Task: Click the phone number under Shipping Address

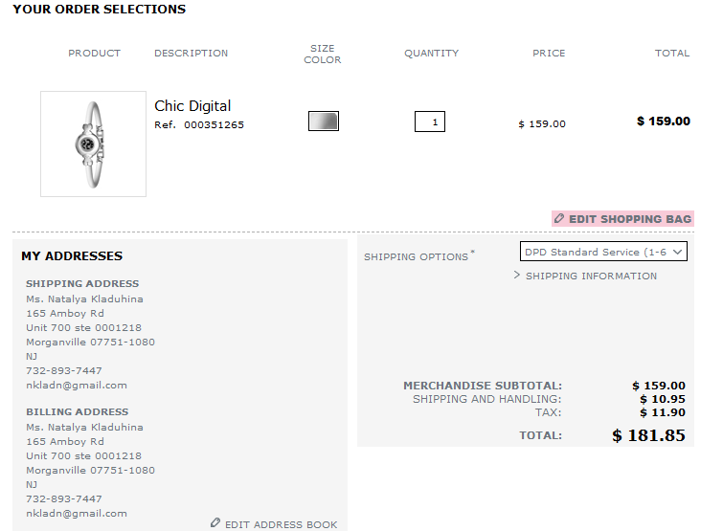Action: point(64,370)
